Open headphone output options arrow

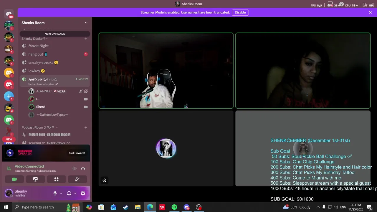(x=75, y=193)
